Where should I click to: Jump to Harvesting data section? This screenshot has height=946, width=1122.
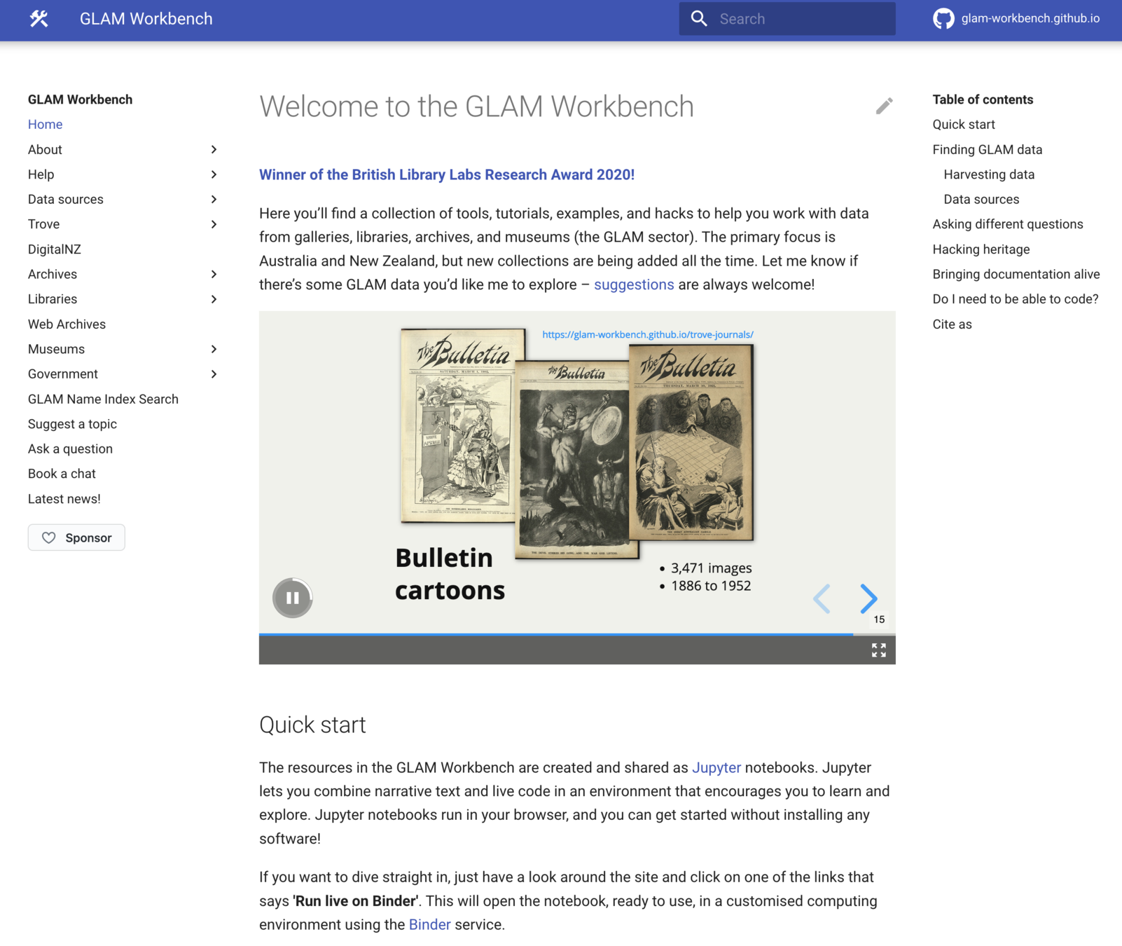pyautogui.click(x=989, y=174)
